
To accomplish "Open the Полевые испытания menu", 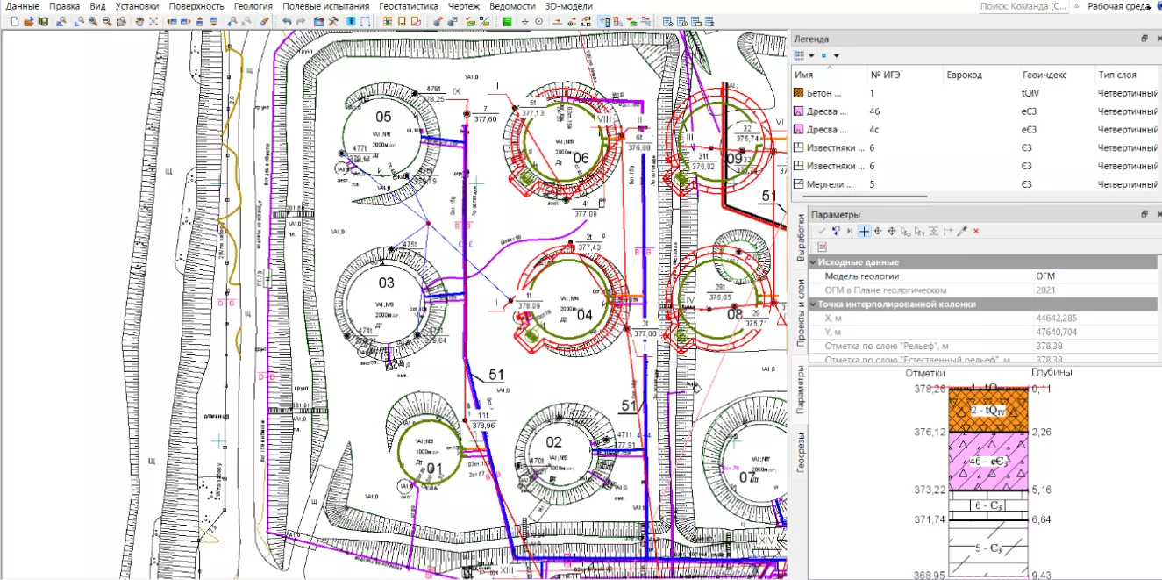I will [325, 6].
